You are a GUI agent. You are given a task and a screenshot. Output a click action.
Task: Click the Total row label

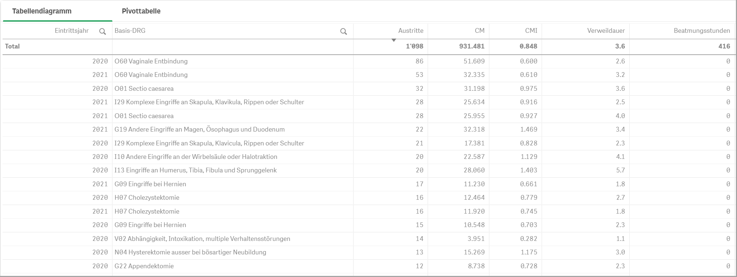(x=12, y=46)
